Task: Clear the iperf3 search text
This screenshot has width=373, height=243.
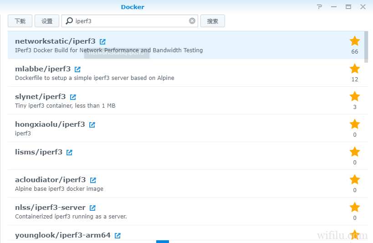Action: (192, 21)
